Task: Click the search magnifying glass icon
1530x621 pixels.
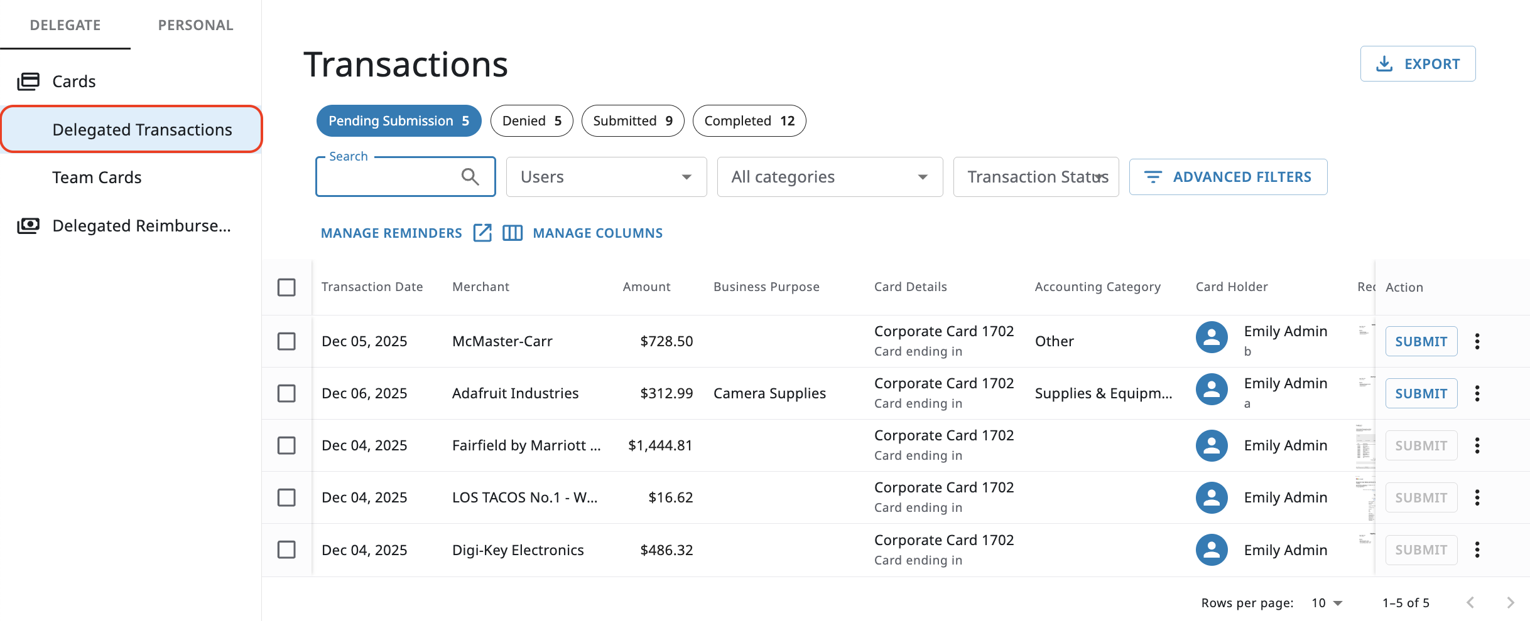Action: tap(470, 177)
